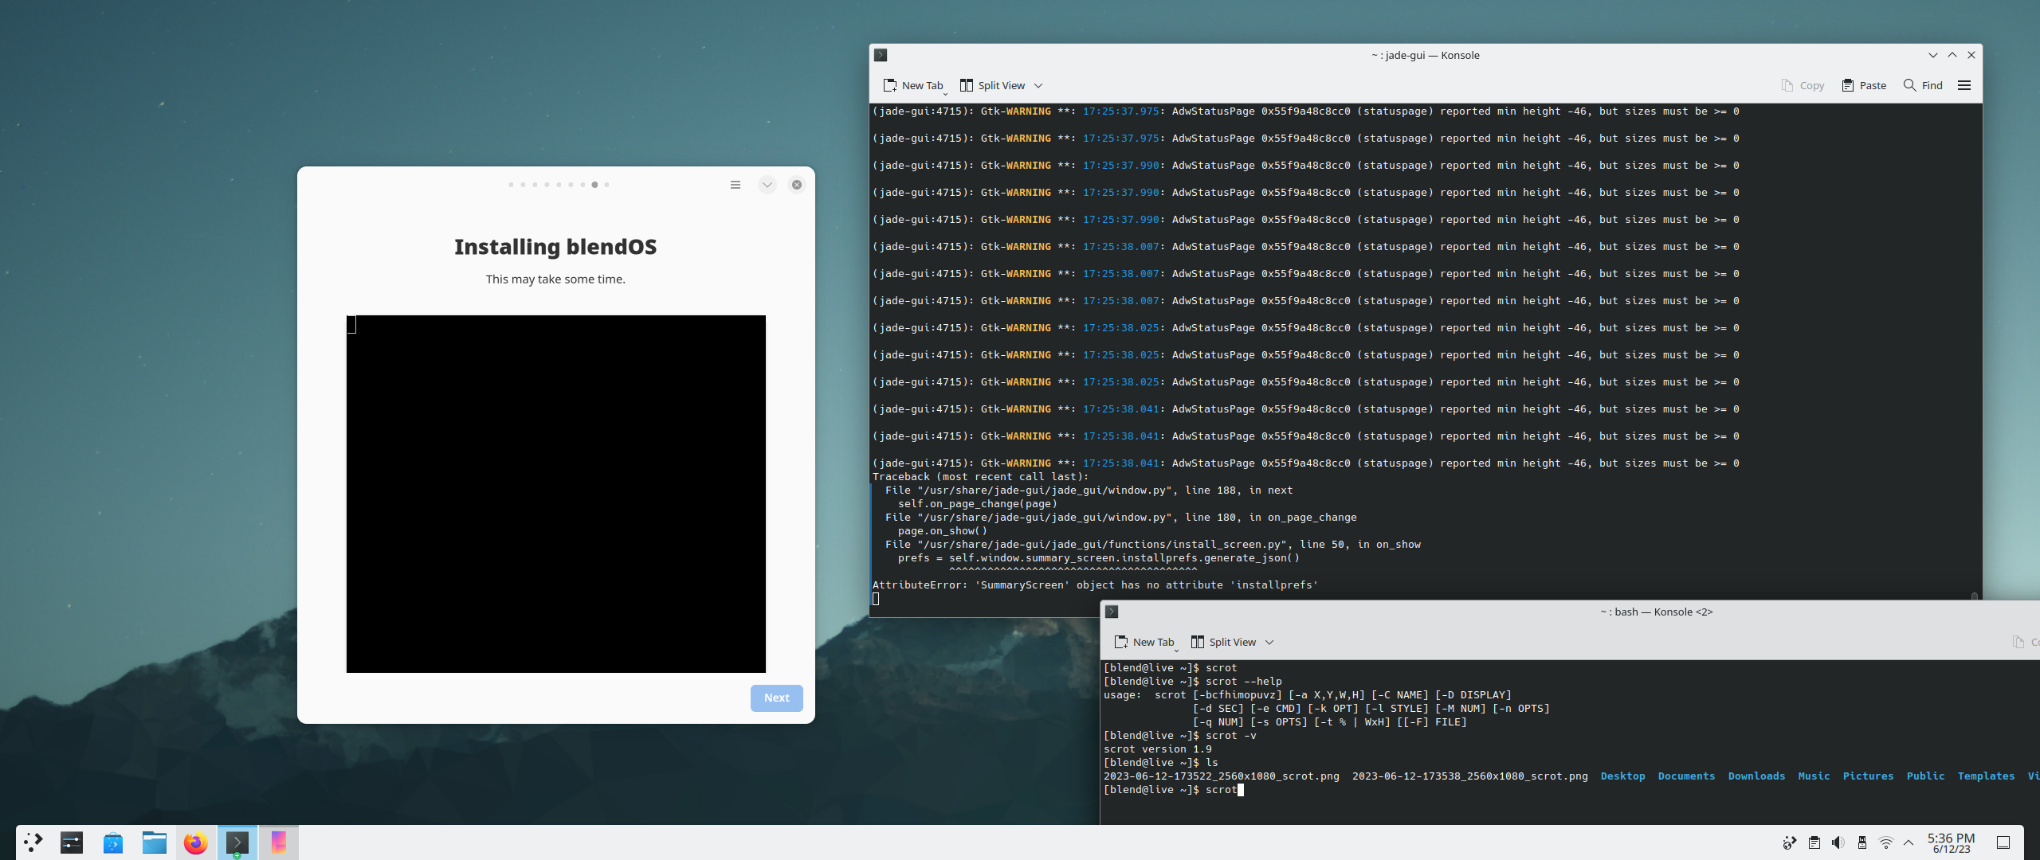This screenshot has width=2040, height=860.
Task: Open the KDE application launcher
Action: [x=33, y=842]
